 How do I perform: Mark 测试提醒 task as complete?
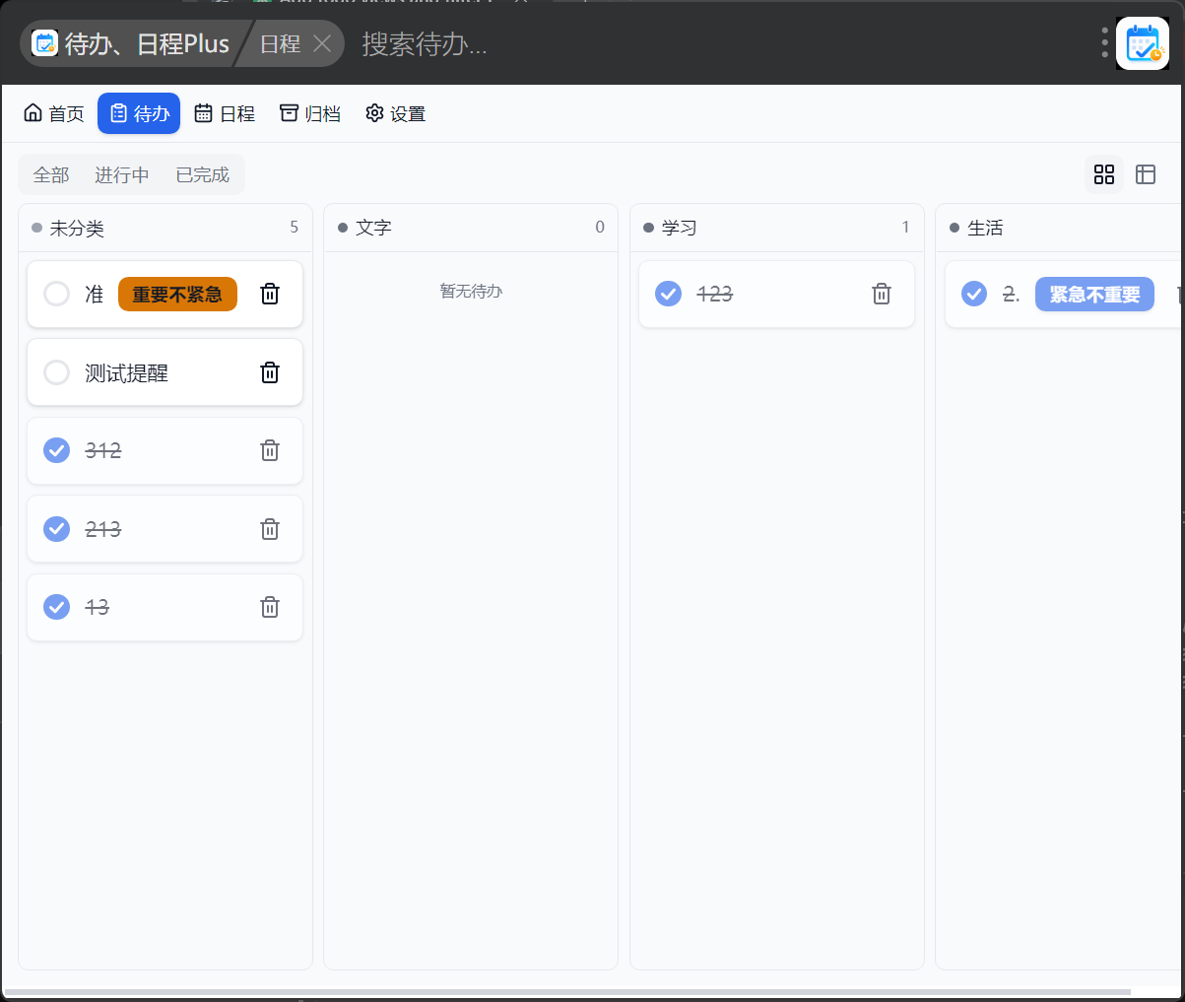[x=57, y=372]
